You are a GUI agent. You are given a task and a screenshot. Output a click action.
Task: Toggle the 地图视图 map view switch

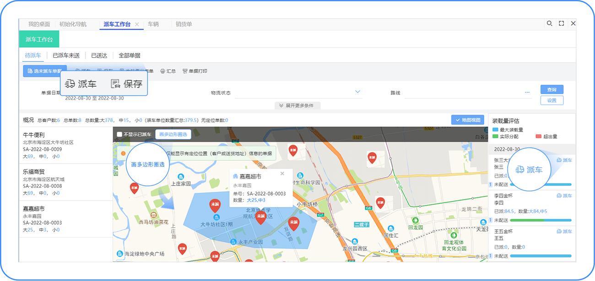tap(468, 119)
